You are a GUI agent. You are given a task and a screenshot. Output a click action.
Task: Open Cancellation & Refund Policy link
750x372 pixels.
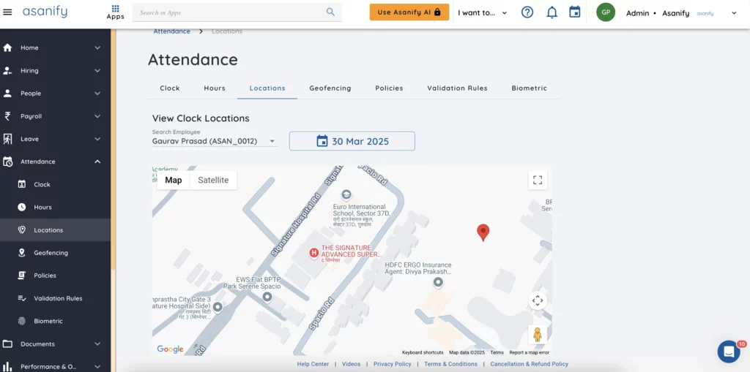coord(529,364)
